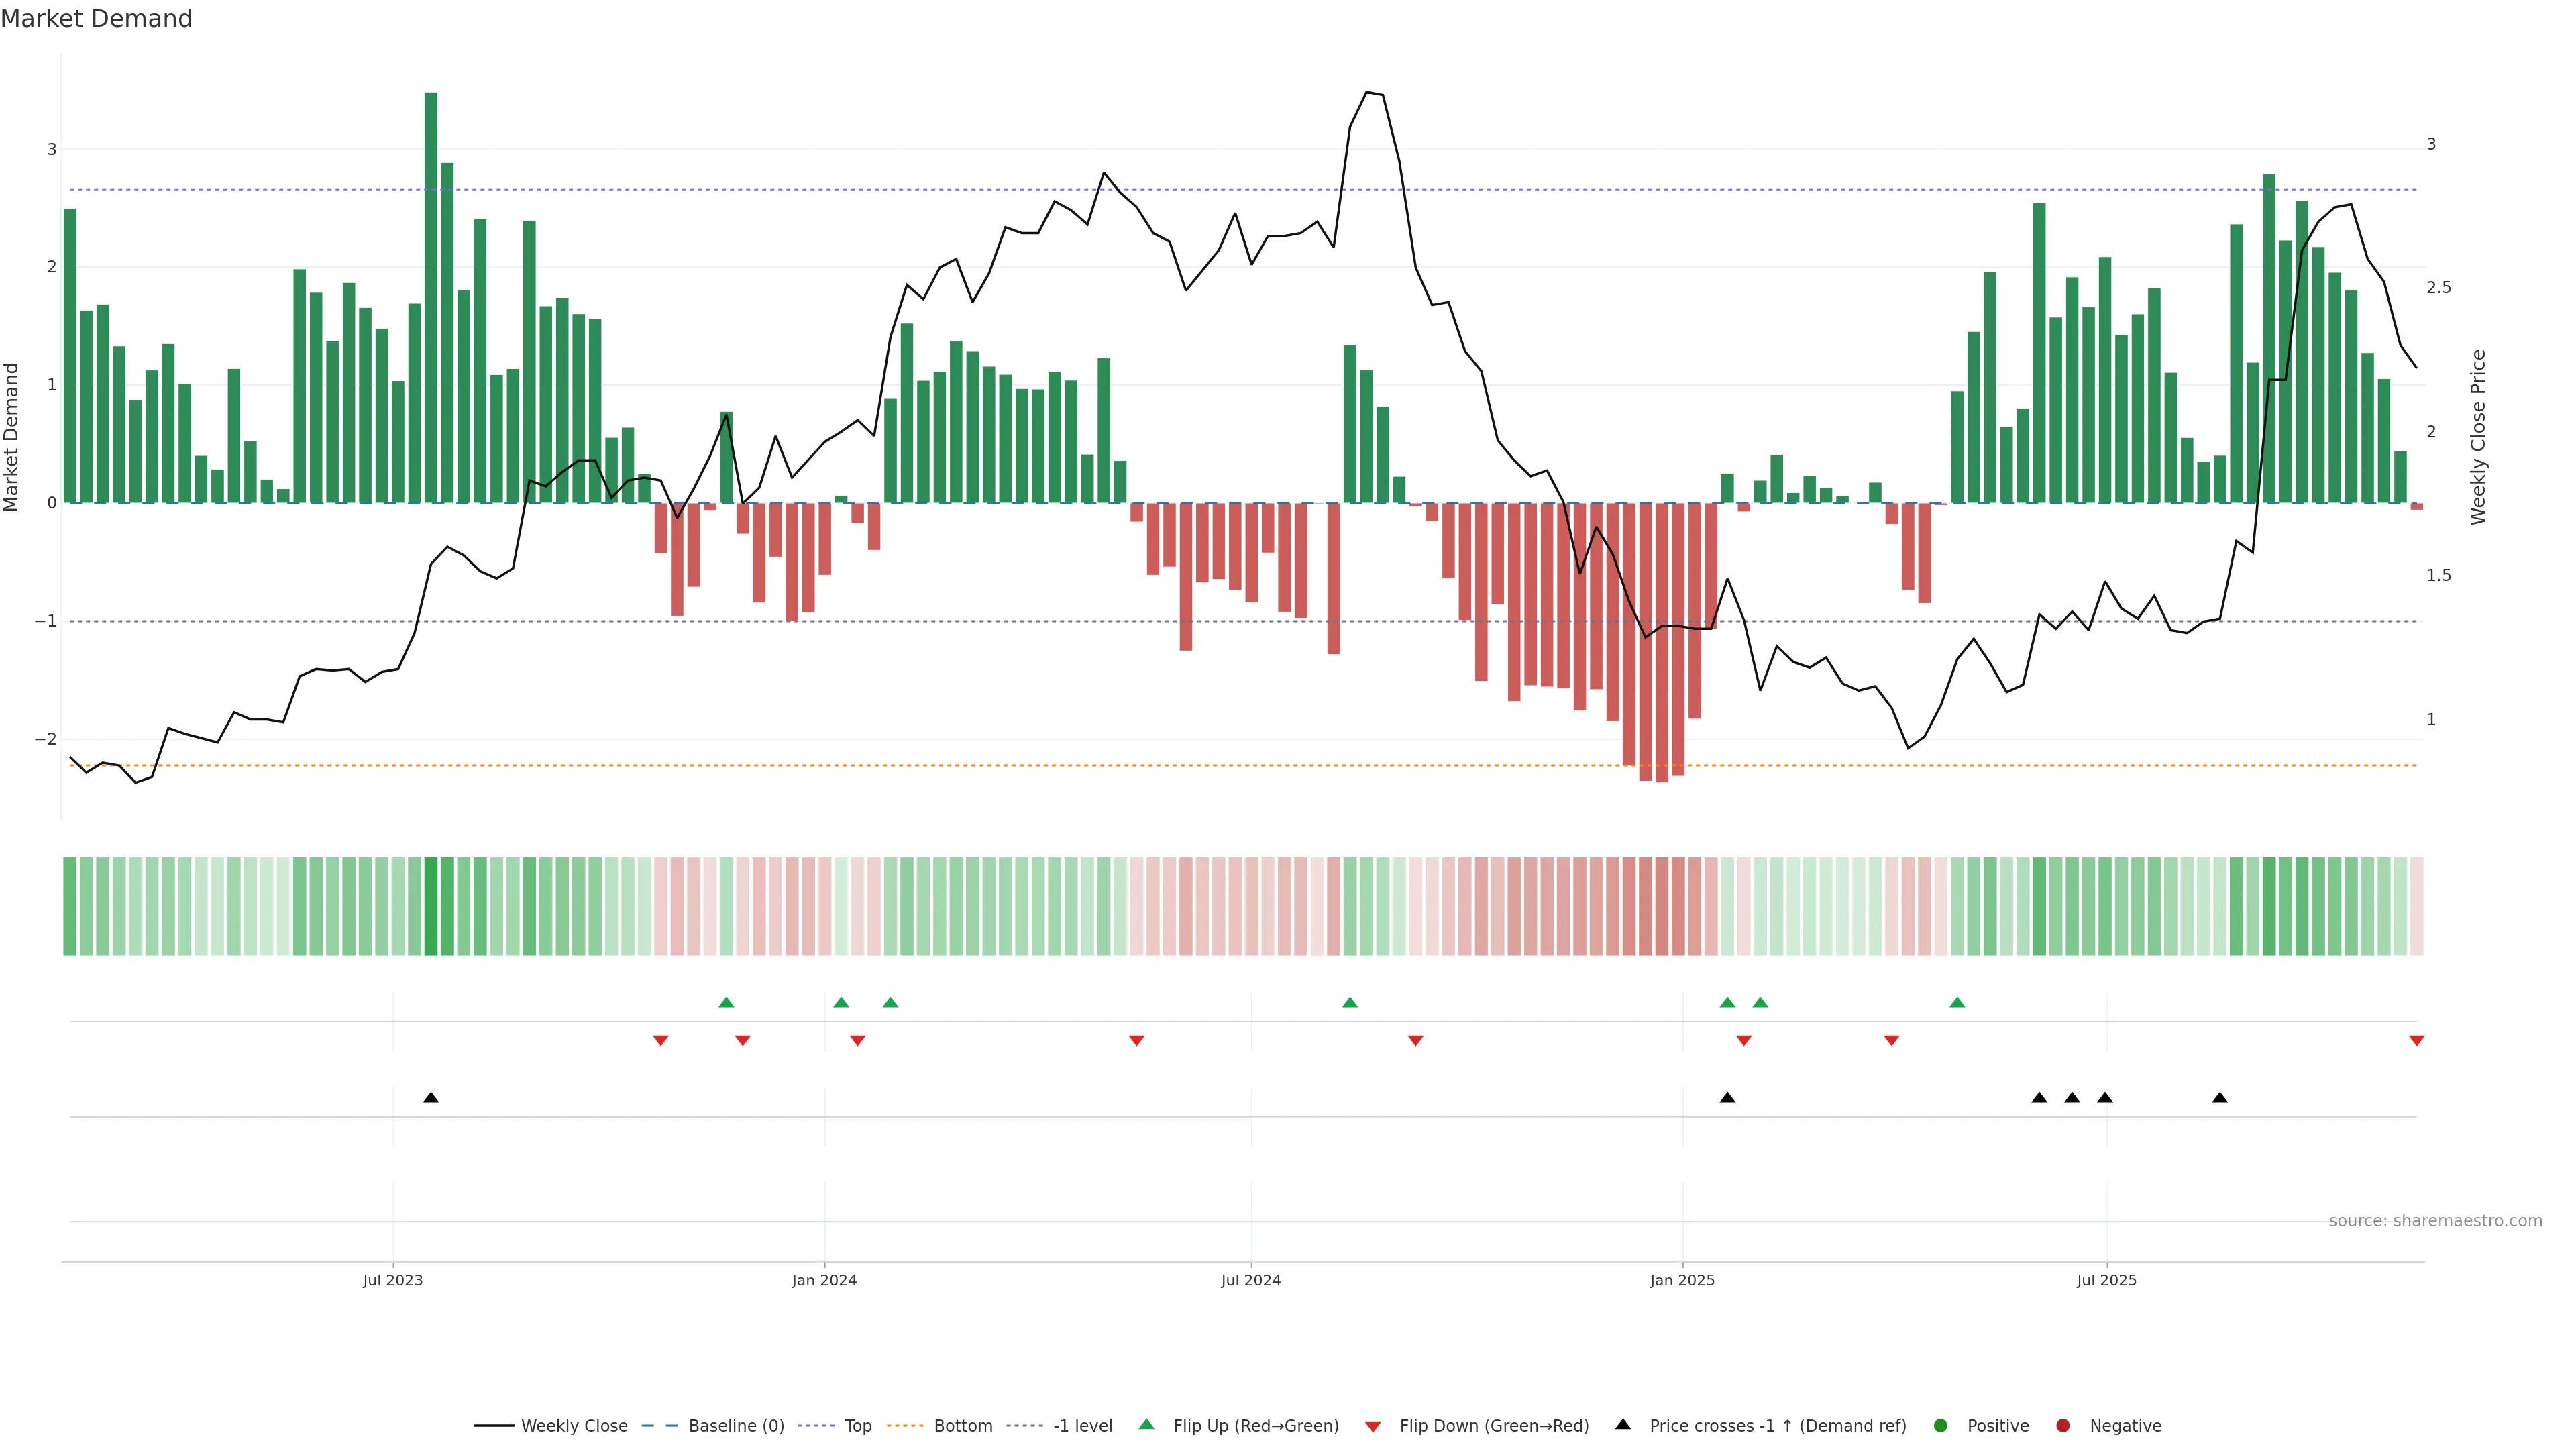Click the Positive green circle legend icon
This screenshot has width=2576, height=1449.
pos(1941,1426)
